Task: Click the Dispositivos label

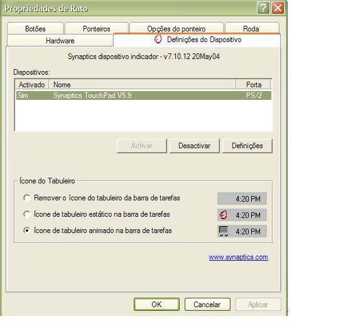Action: (x=32, y=72)
